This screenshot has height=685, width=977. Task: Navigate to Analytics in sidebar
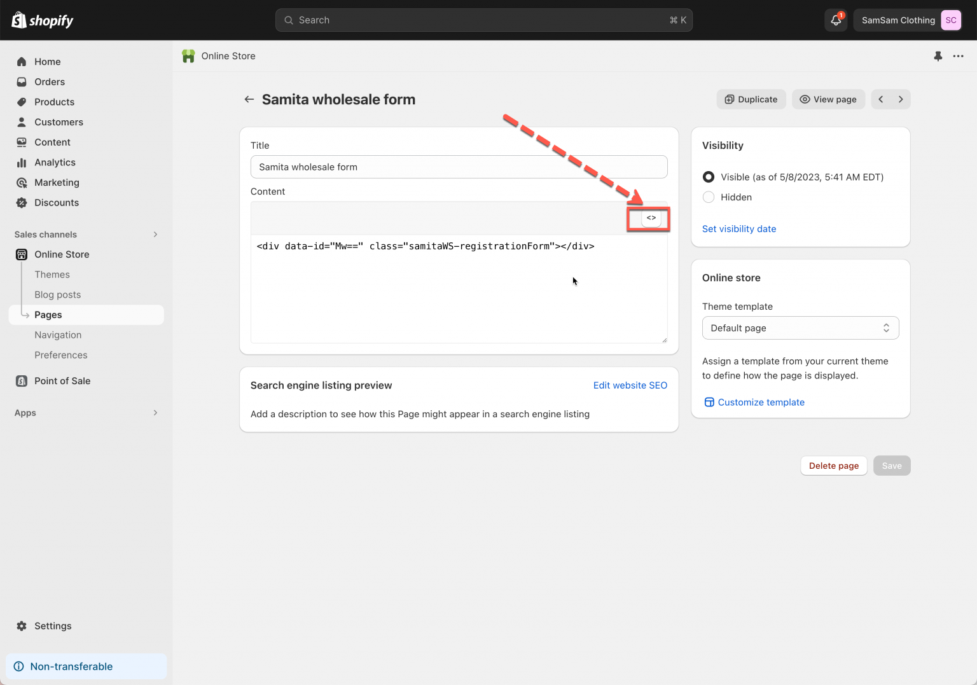[55, 162]
